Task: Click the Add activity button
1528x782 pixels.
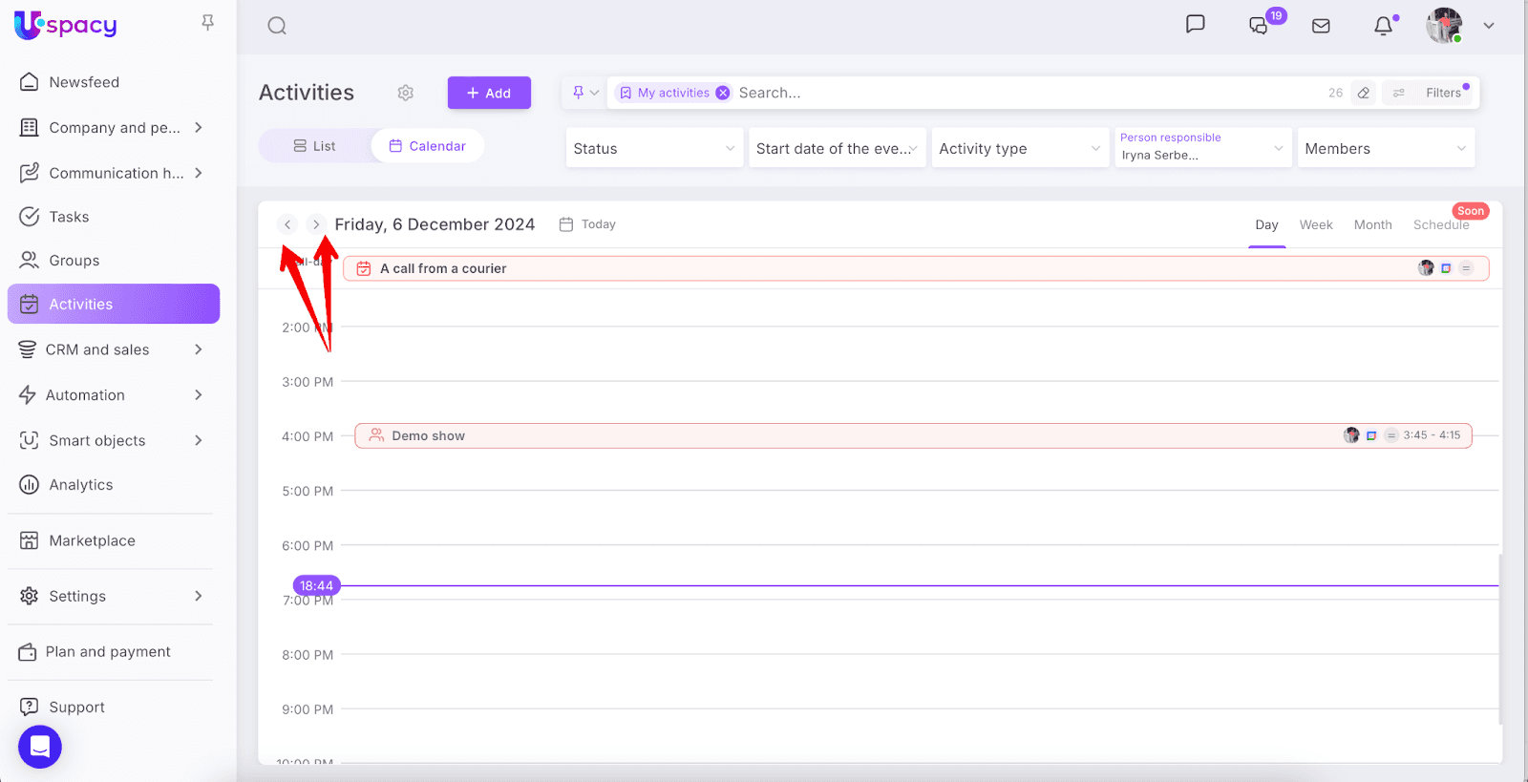Action: [x=489, y=93]
